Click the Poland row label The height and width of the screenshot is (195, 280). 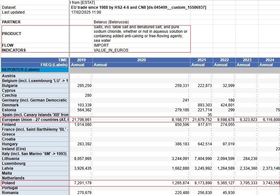pos(35,183)
